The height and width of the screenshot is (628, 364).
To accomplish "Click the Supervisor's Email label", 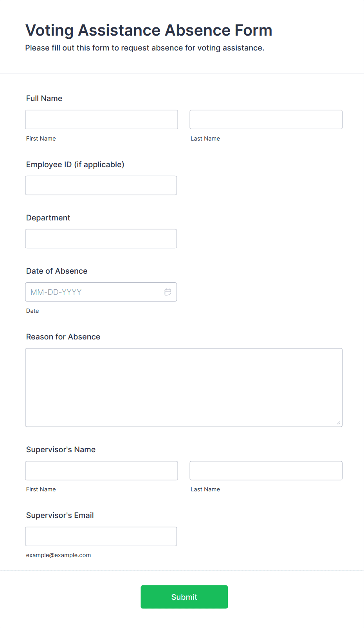I will point(60,515).
